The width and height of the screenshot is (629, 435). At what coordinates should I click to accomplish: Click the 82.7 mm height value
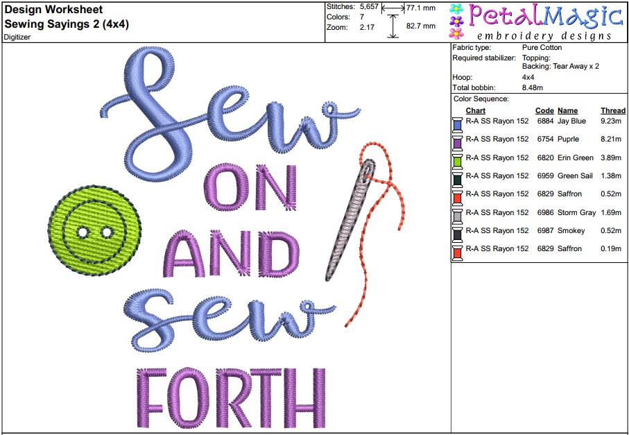(x=420, y=26)
